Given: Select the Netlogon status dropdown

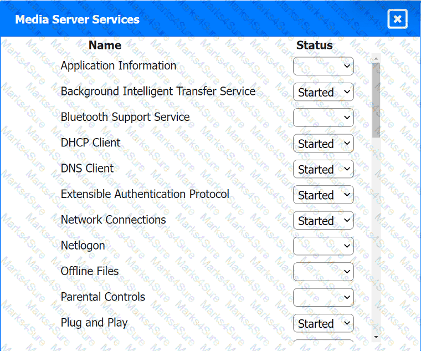Looking at the screenshot, I should pos(323,246).
